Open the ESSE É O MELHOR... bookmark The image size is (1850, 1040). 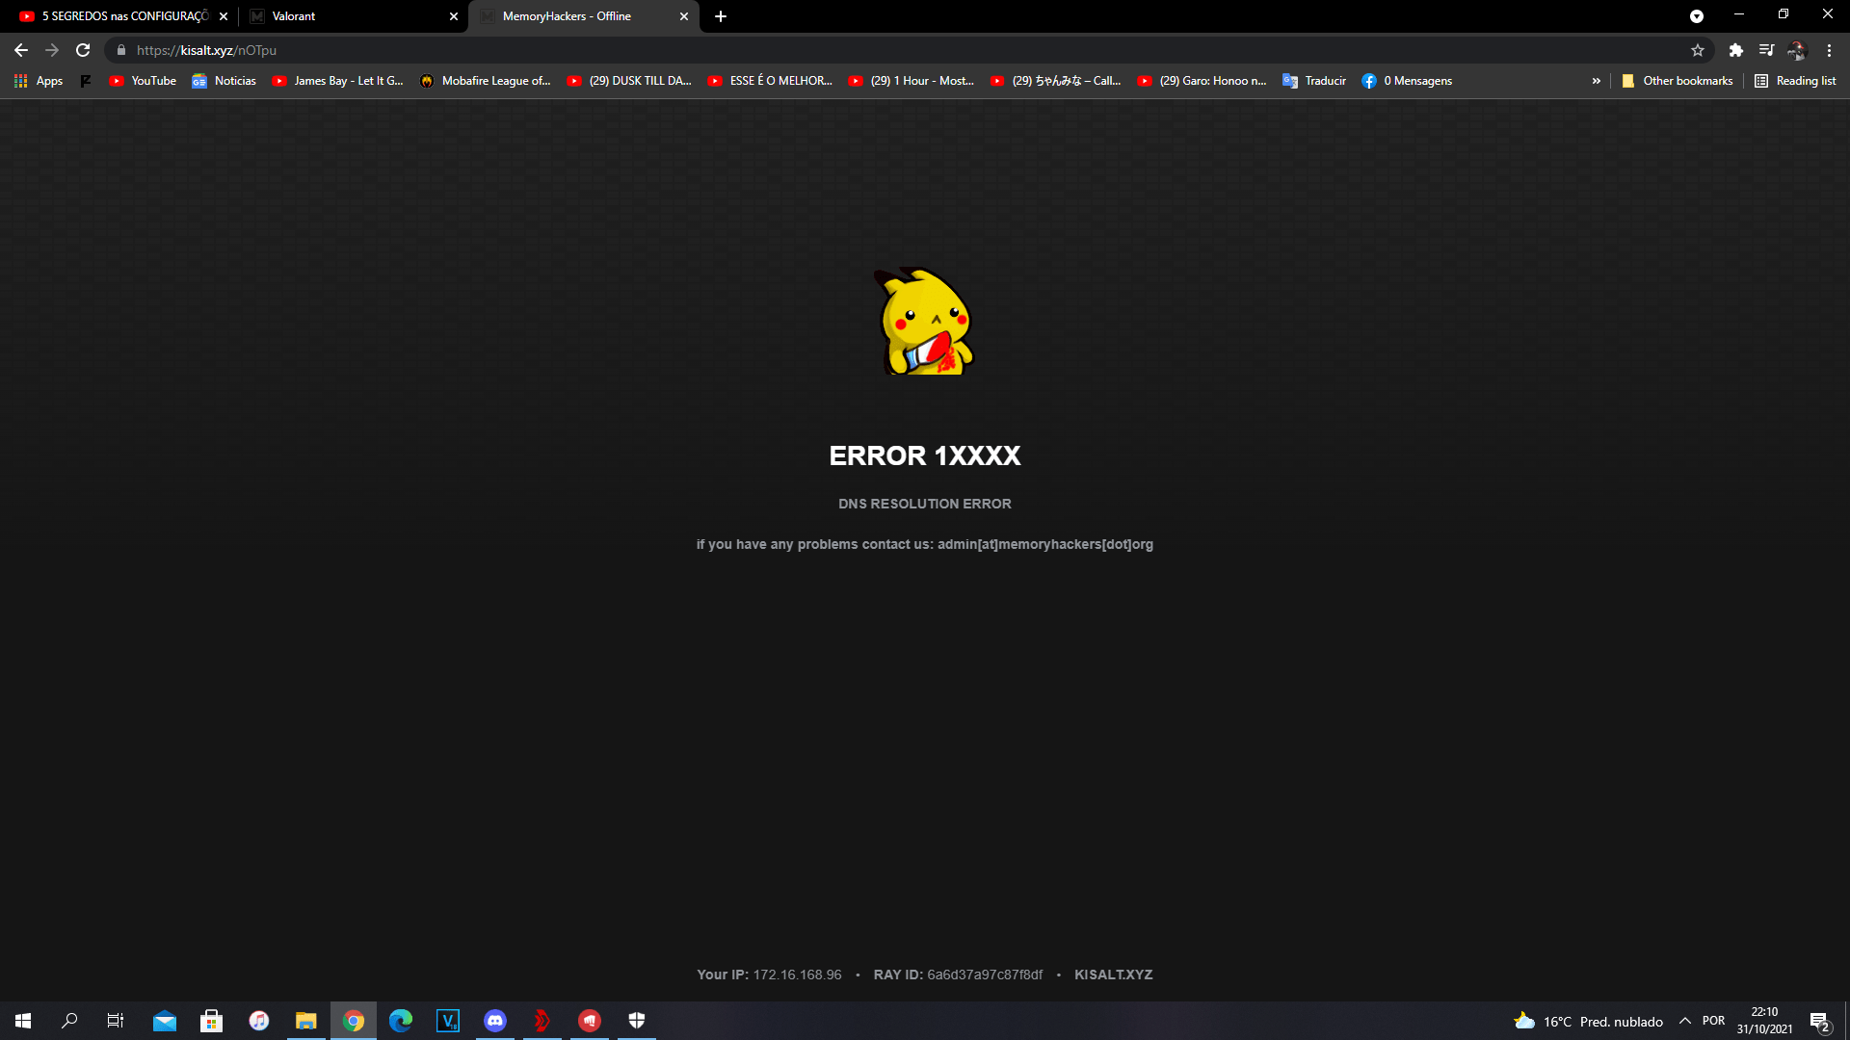coord(770,81)
